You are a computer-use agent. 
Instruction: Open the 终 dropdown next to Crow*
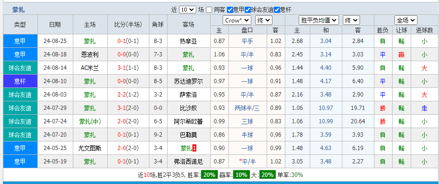(264, 21)
